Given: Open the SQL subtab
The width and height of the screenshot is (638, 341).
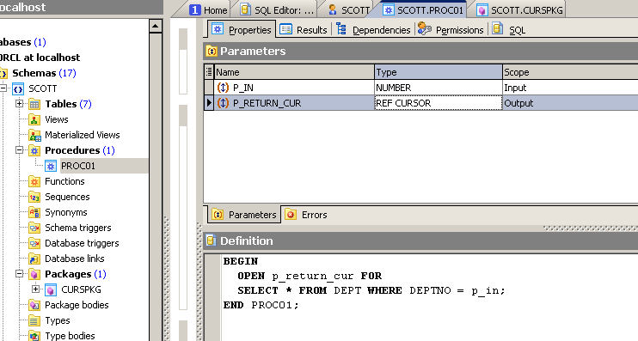Looking at the screenshot, I should 509,30.
